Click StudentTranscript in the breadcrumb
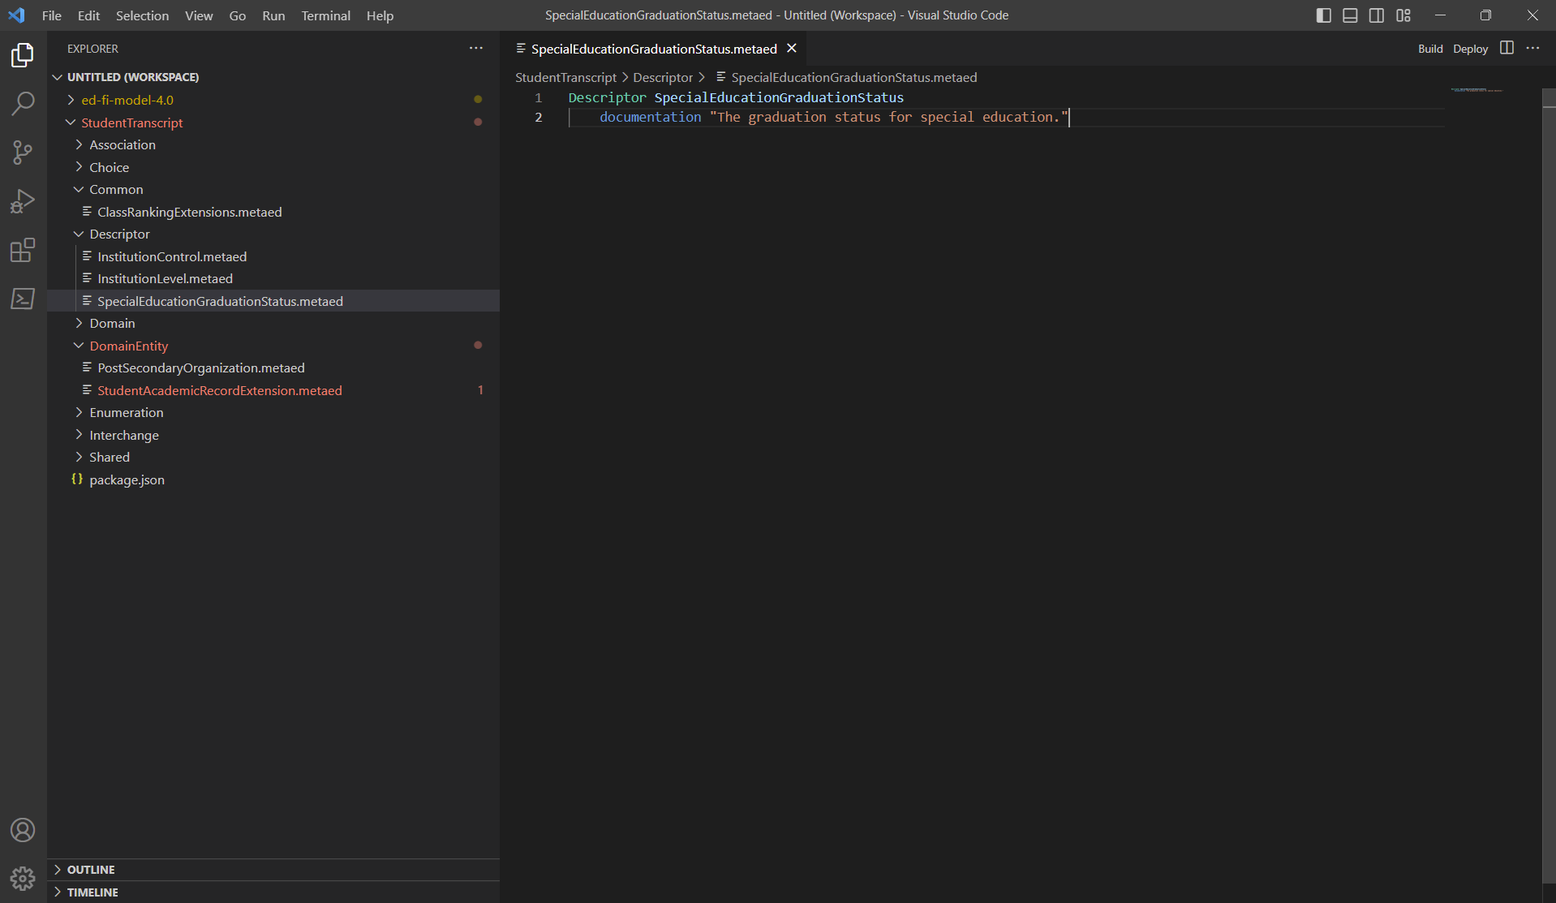 click(x=565, y=77)
